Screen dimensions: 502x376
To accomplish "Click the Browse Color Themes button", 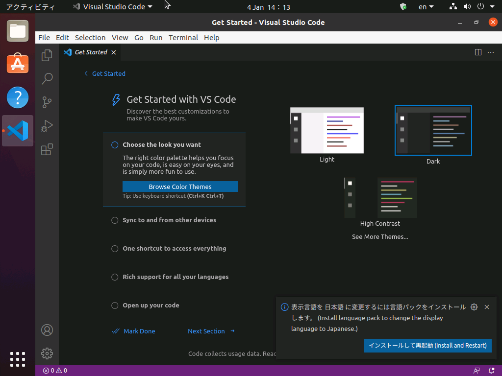I will pos(180,187).
